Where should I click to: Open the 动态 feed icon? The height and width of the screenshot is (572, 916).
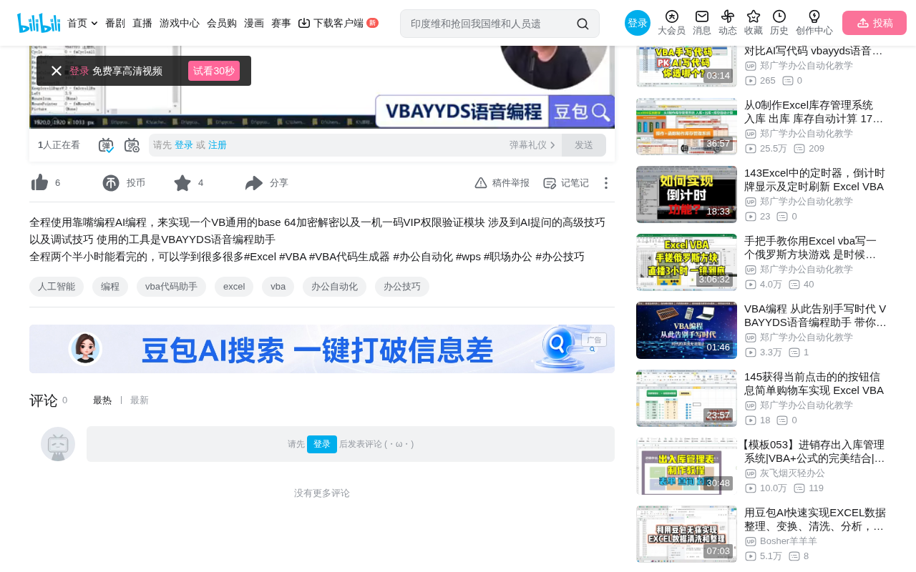point(728,16)
